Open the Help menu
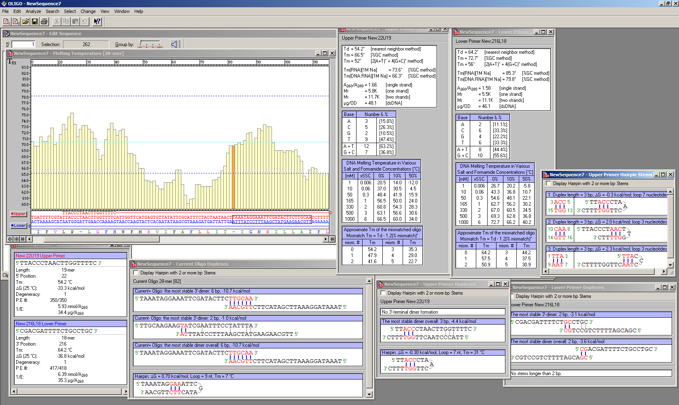Image resolution: width=679 pixels, height=405 pixels. pyautogui.click(x=139, y=11)
